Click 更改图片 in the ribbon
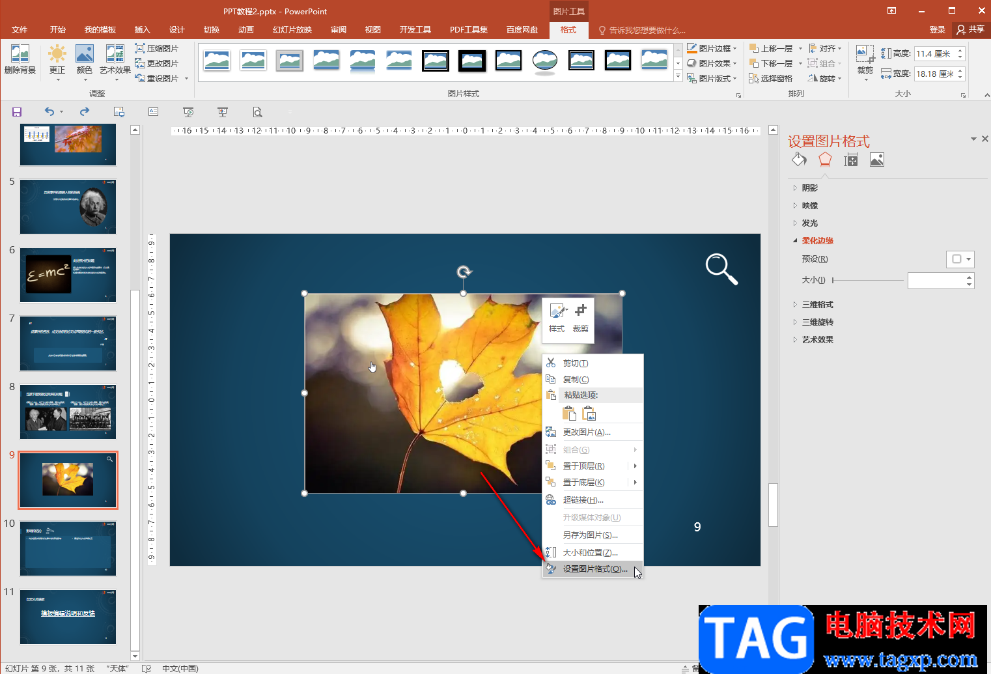The image size is (991, 674). pyautogui.click(x=156, y=63)
